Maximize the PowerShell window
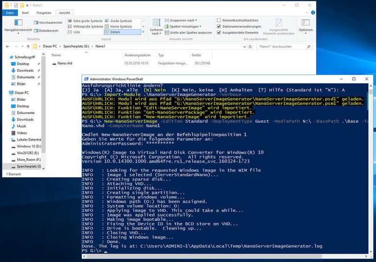The image size is (376, 262). 354,79
